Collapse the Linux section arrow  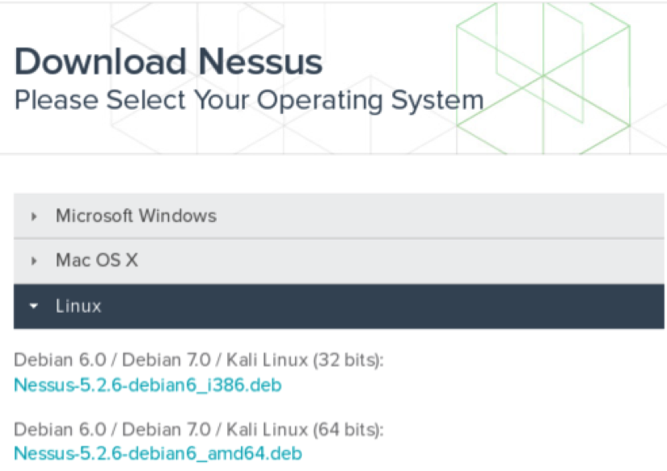(x=34, y=307)
